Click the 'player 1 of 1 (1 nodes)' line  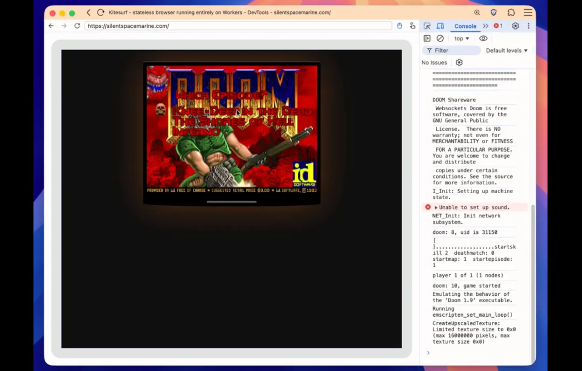pos(468,275)
